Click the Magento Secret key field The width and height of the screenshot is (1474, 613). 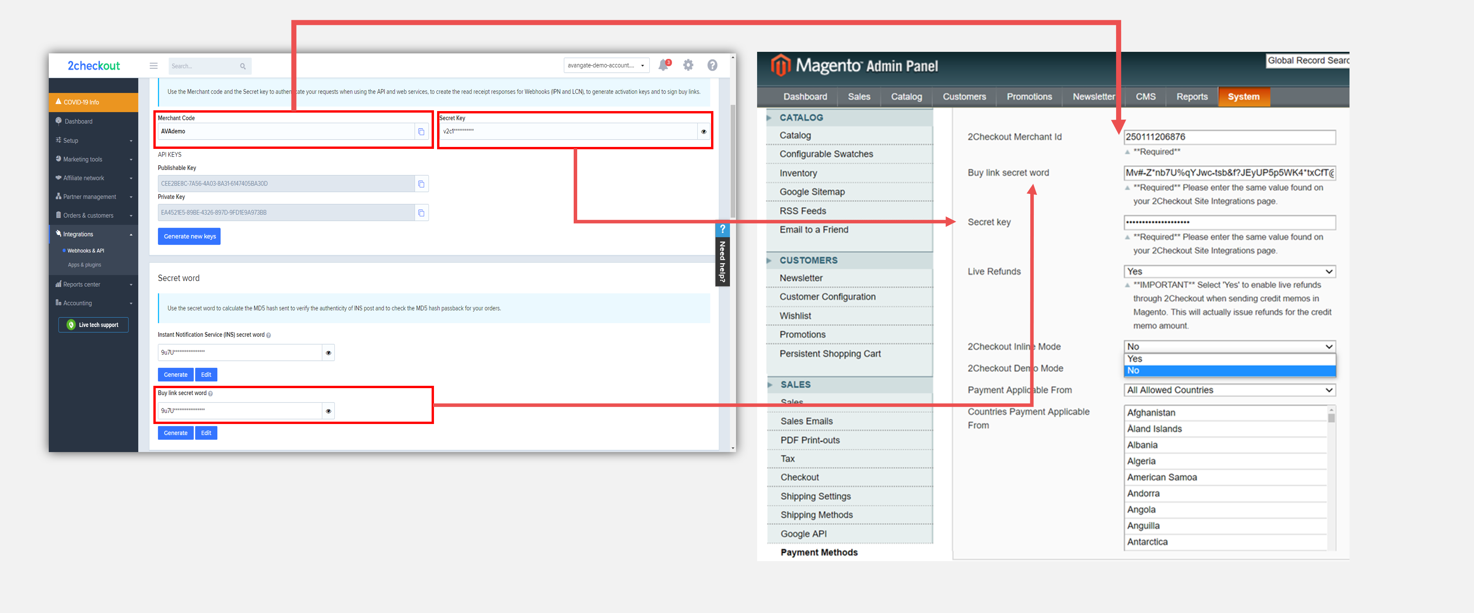pyautogui.click(x=1230, y=222)
